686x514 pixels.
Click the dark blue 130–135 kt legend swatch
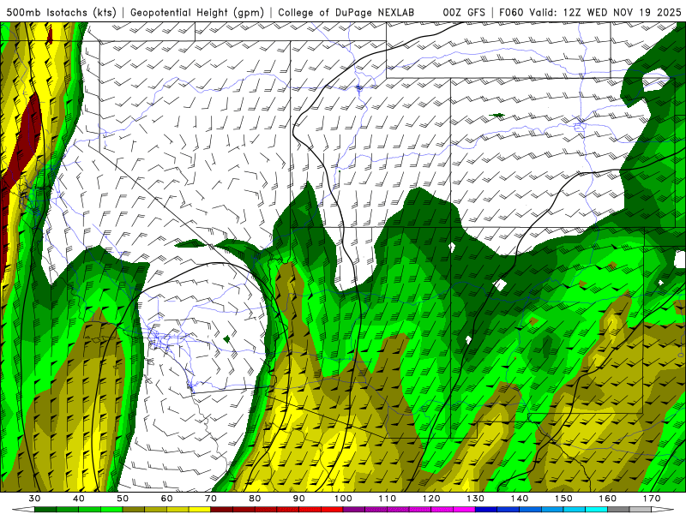[x=486, y=510]
